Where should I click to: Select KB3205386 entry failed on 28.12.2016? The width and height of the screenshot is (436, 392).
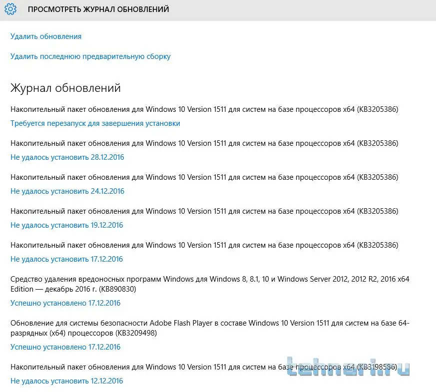204,143
